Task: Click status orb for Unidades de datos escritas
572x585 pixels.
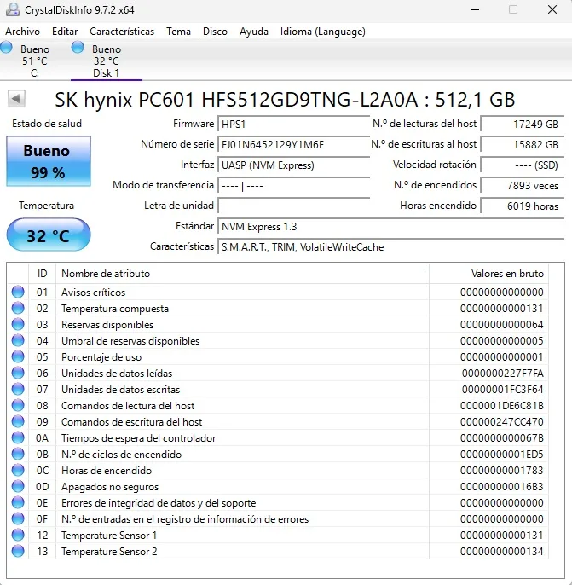Action: [x=18, y=389]
